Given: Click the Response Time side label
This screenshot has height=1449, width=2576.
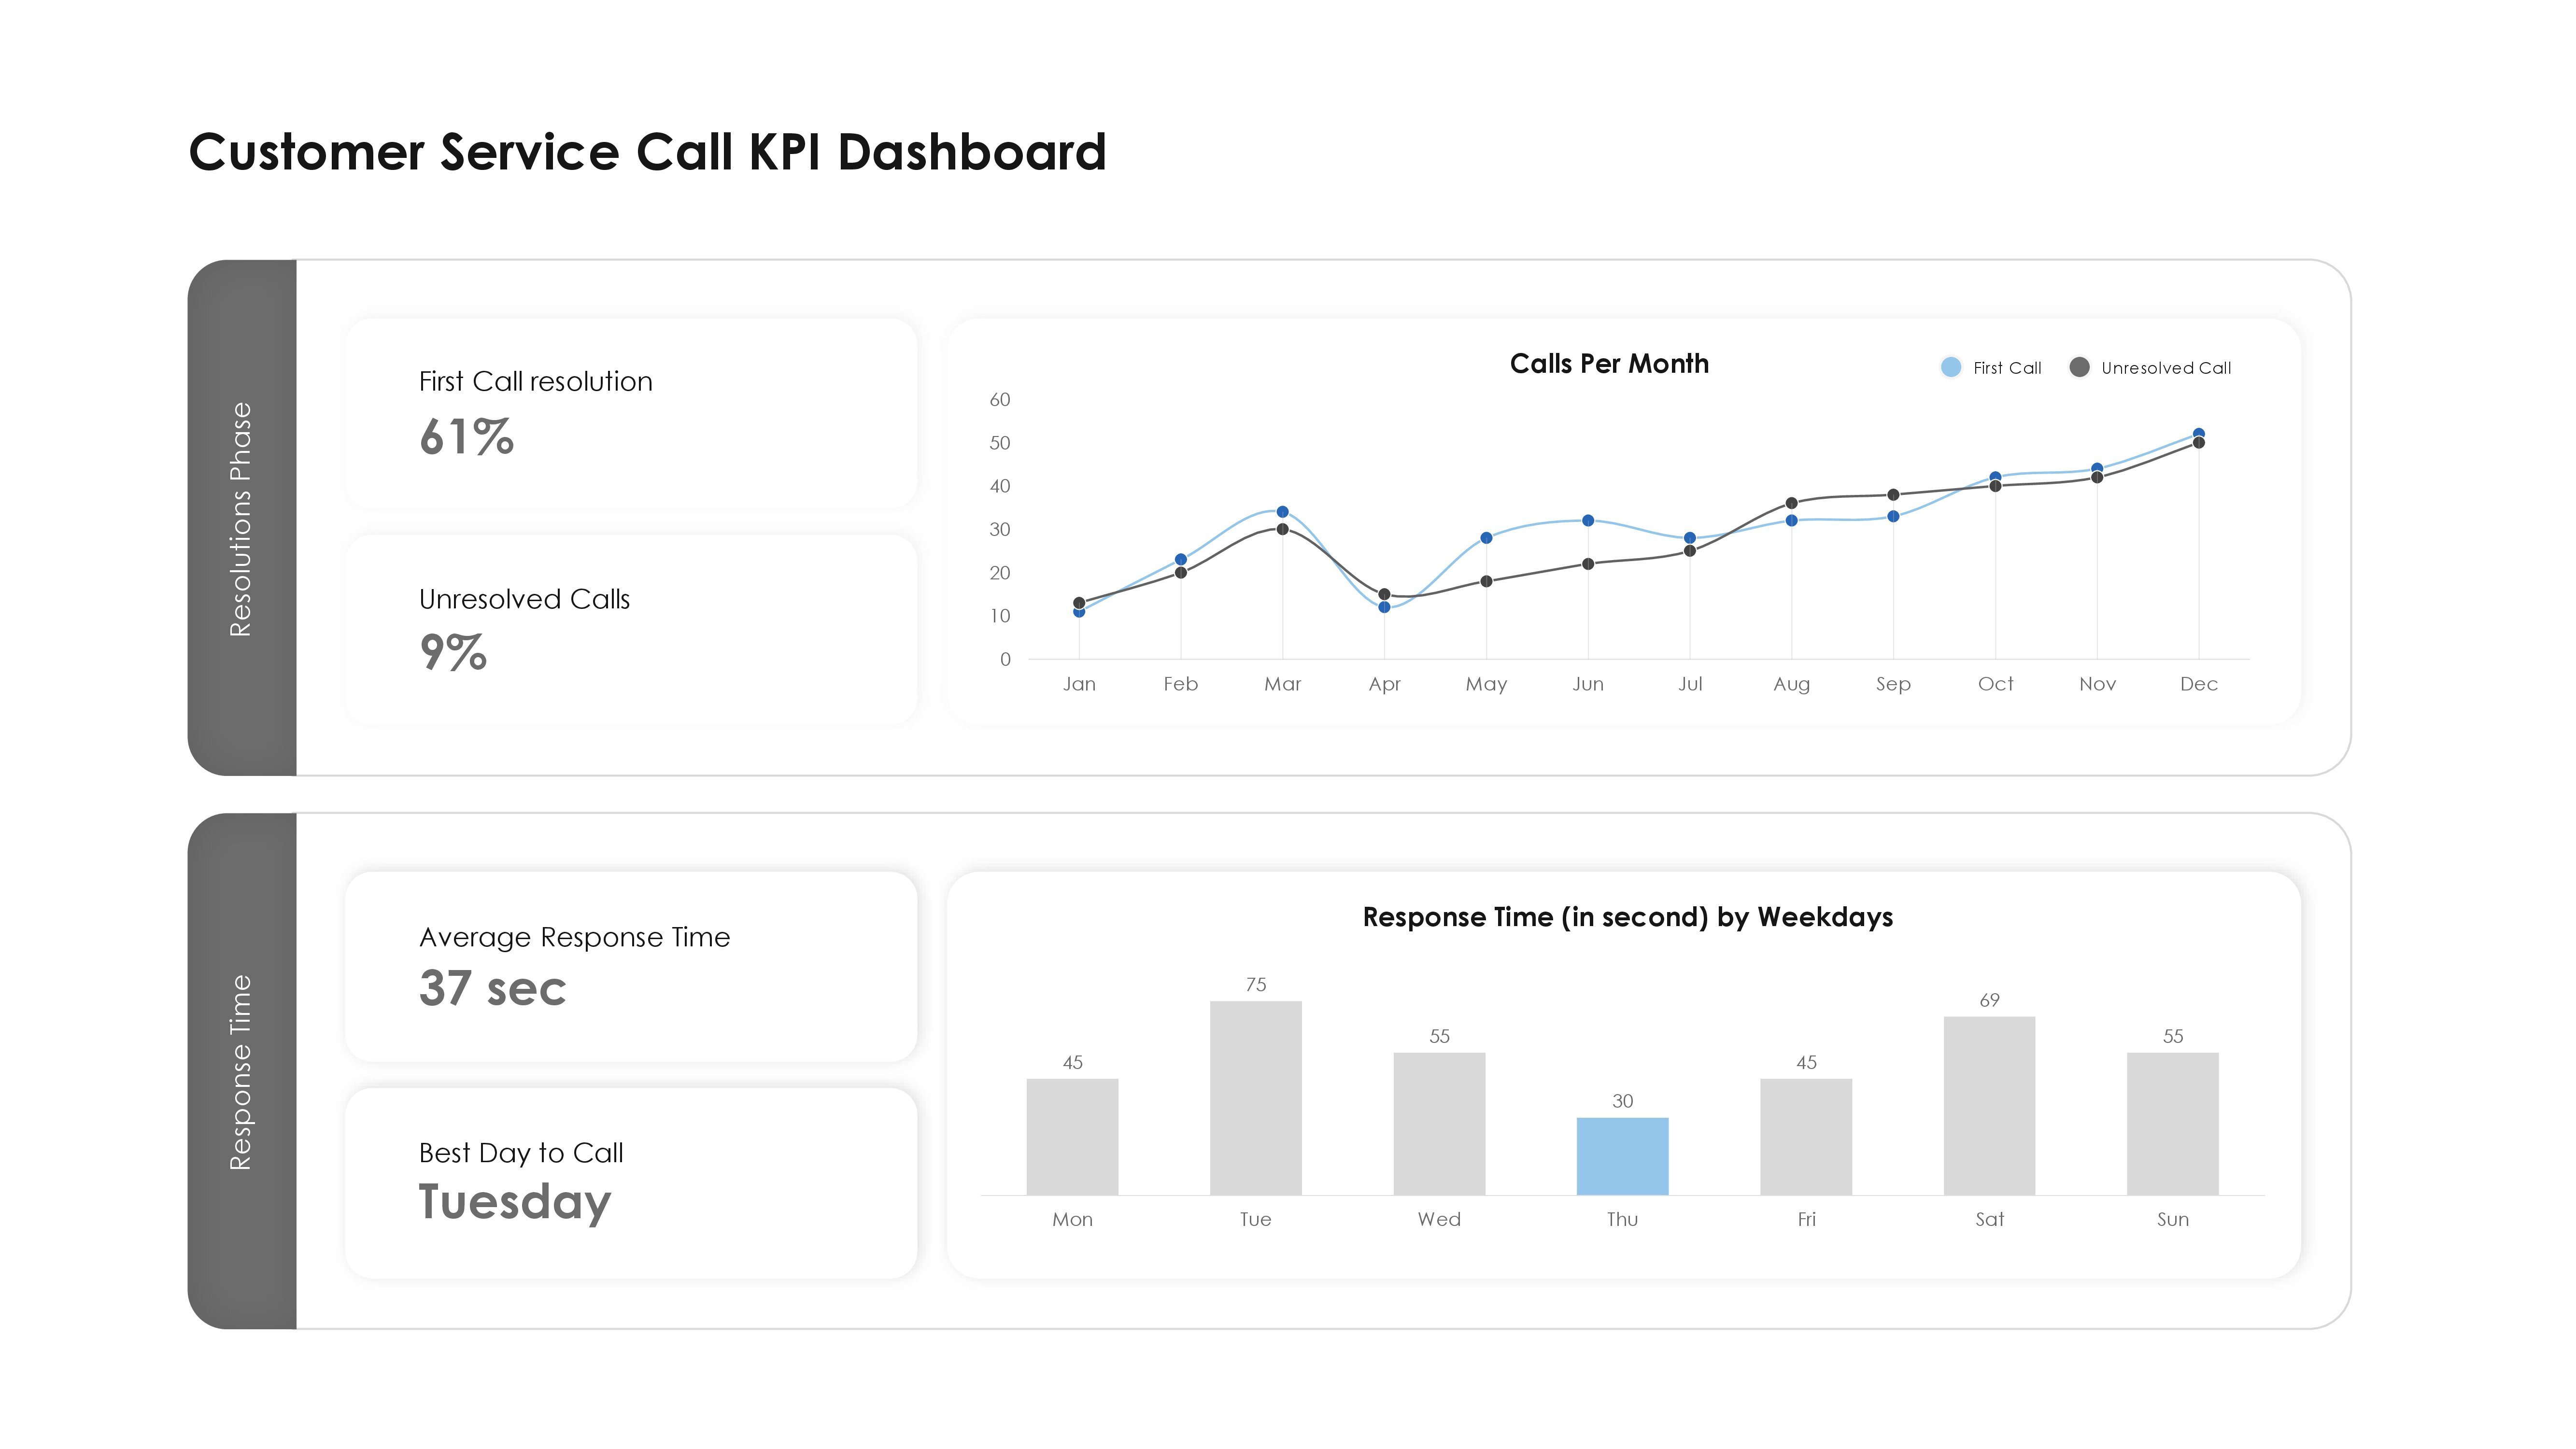Looking at the screenshot, I should coord(240,1072).
